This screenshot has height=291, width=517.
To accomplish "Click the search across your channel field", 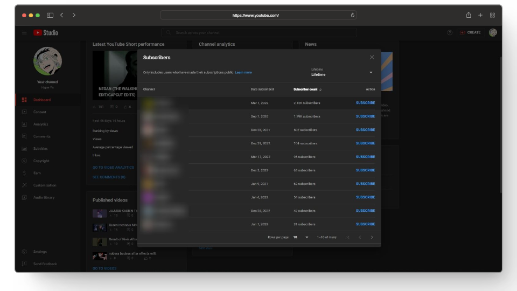I will click(x=259, y=32).
